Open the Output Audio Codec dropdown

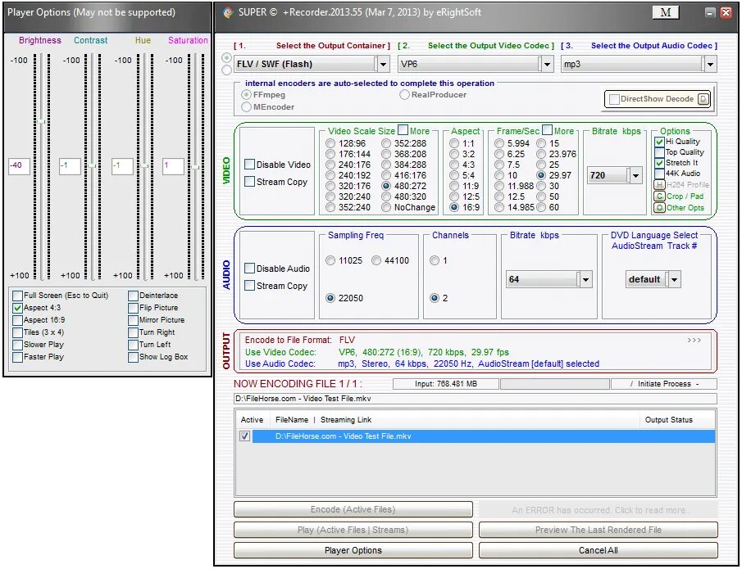click(x=710, y=64)
